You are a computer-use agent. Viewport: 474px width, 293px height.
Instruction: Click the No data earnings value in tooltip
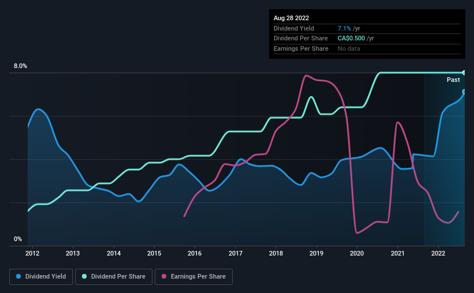pyautogui.click(x=349, y=48)
